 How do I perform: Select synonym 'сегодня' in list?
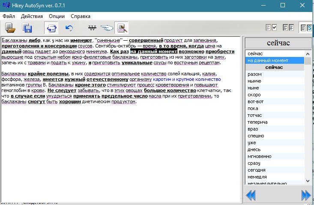click(x=275, y=170)
